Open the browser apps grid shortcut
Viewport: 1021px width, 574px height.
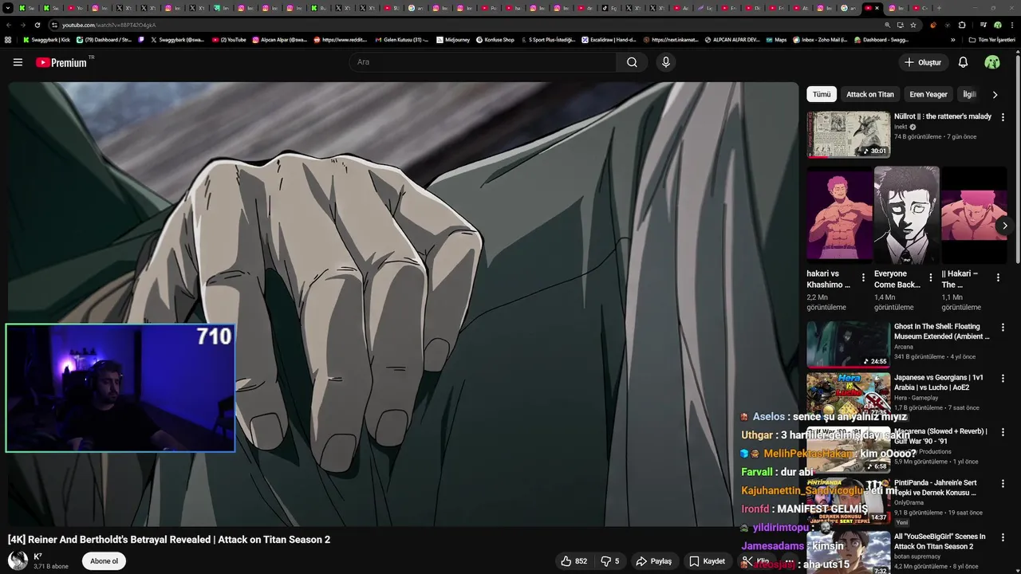(8, 39)
